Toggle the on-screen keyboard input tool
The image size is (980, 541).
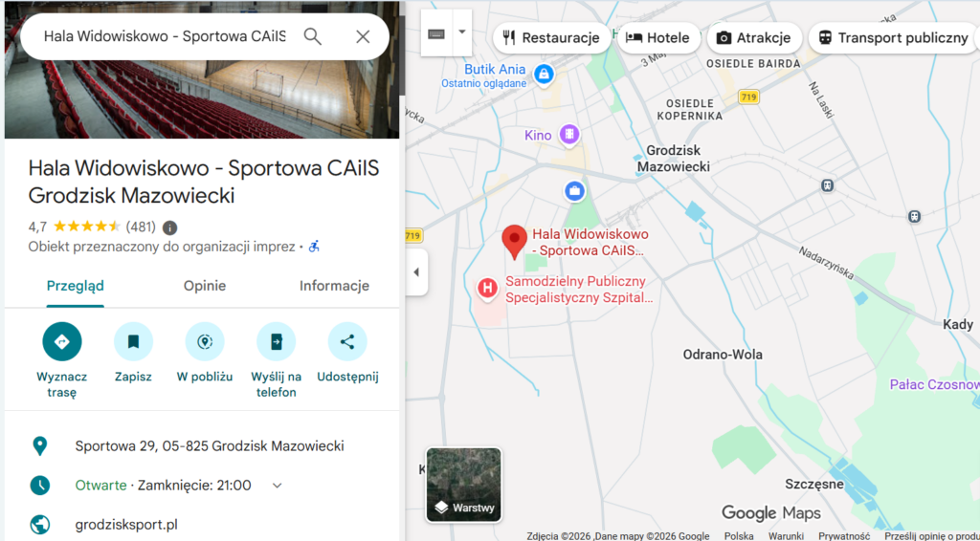[x=436, y=33]
